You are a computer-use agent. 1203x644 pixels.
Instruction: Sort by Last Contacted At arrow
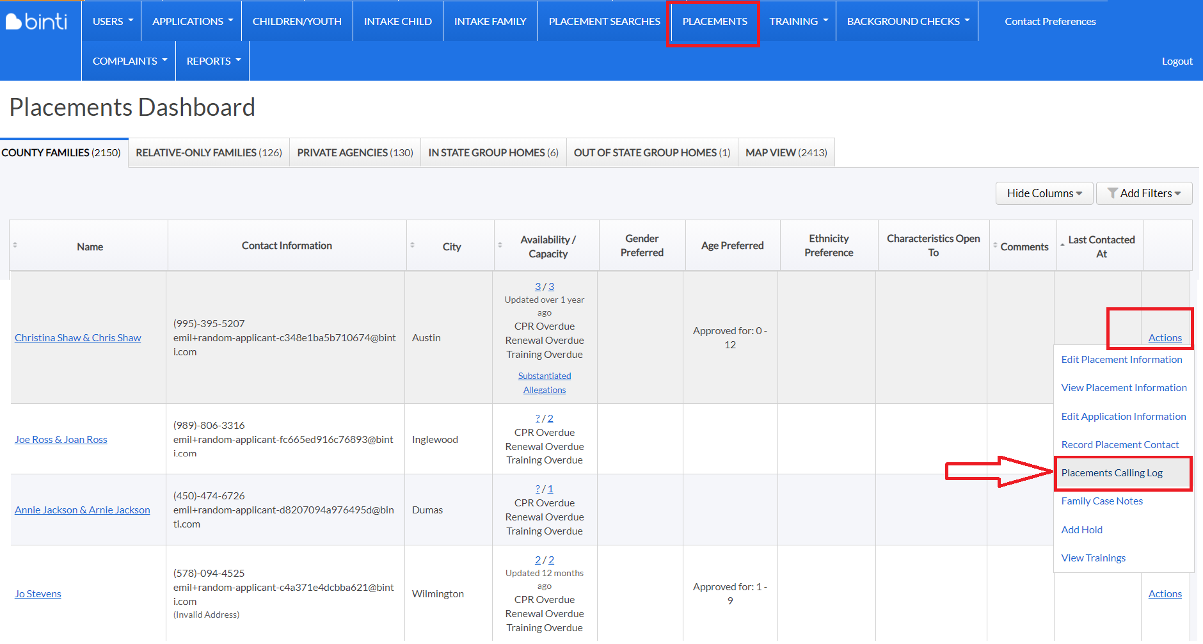click(x=1063, y=245)
